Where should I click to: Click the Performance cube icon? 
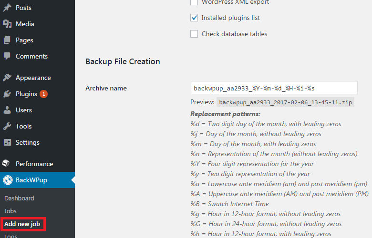point(6,163)
